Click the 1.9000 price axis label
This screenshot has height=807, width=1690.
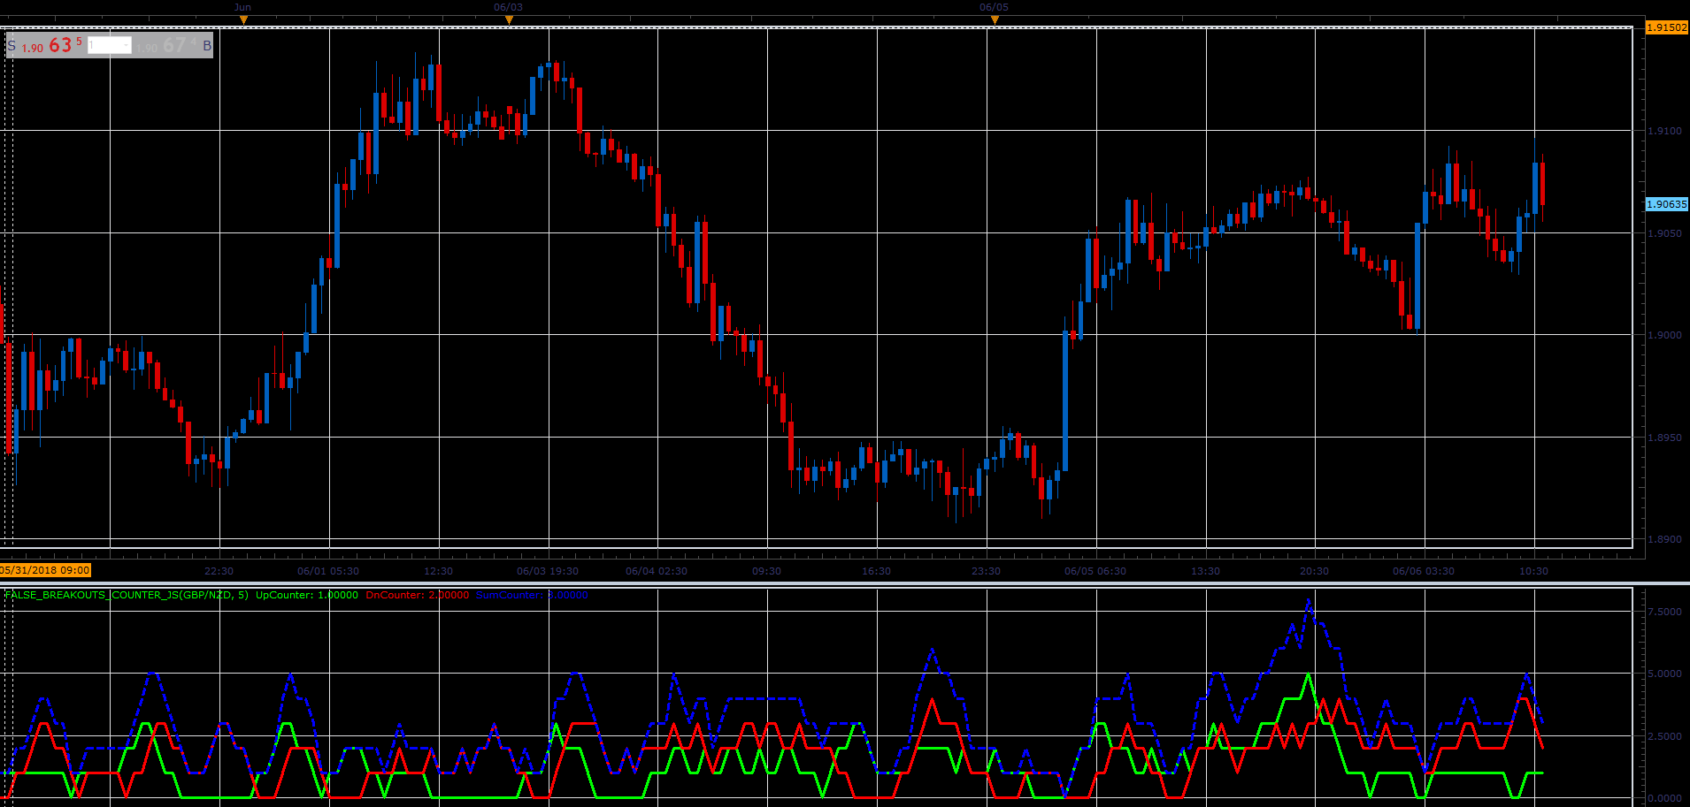pyautogui.click(x=1665, y=335)
